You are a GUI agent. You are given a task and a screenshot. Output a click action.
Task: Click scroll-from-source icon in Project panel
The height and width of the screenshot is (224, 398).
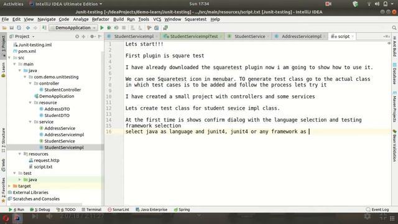tap(77, 37)
